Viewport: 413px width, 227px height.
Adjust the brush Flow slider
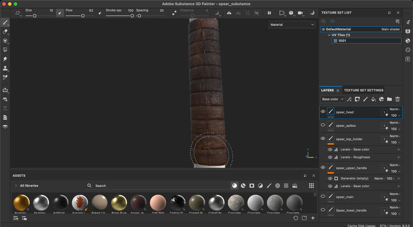[x=82, y=16]
